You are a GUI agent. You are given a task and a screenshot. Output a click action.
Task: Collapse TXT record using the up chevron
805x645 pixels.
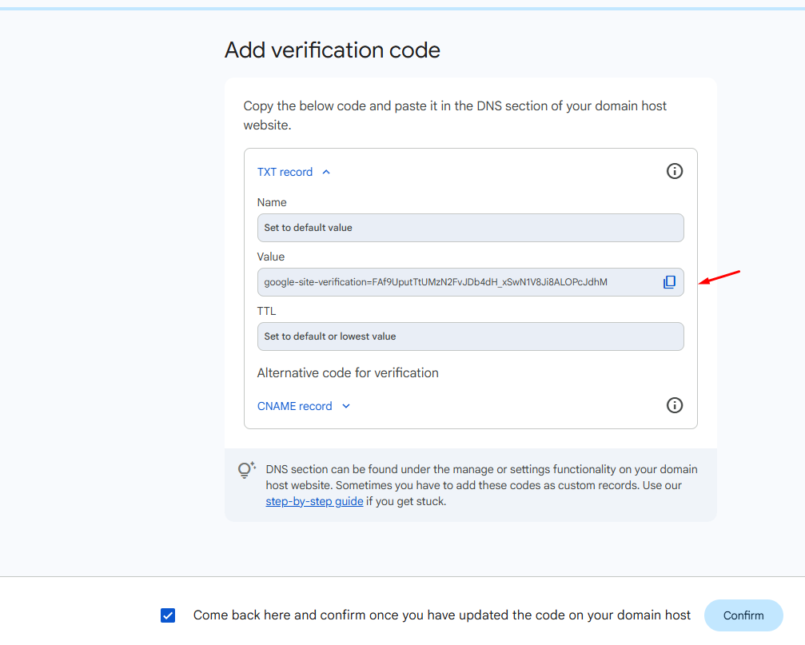pos(326,172)
